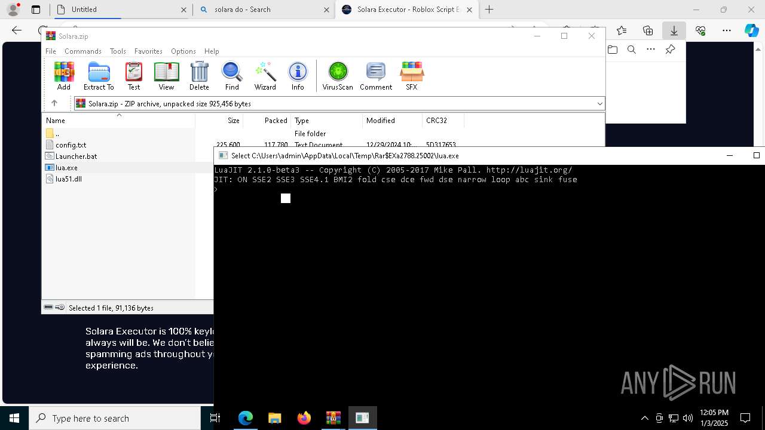
Task: Open the File menu in WinRAR
Action: click(51, 51)
